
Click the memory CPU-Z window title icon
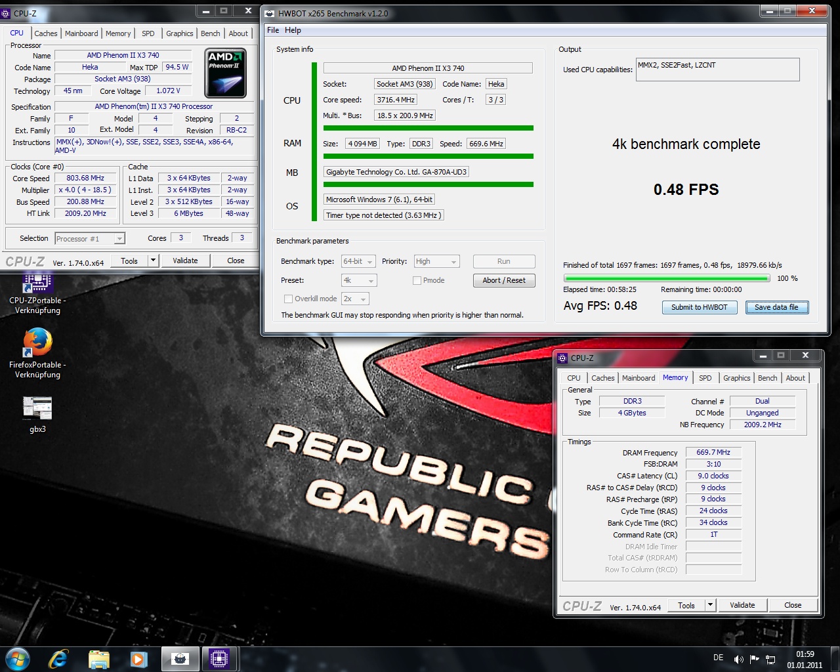[x=562, y=358]
